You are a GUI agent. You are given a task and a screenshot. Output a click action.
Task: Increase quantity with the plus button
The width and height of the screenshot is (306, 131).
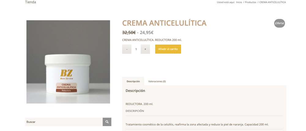(x=145, y=49)
